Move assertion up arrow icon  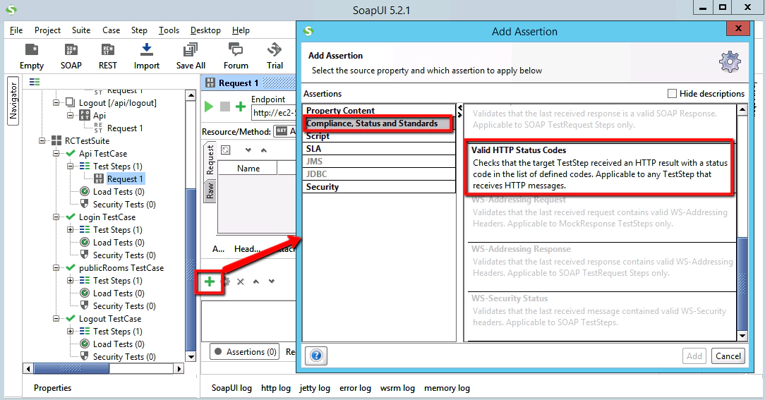255,281
